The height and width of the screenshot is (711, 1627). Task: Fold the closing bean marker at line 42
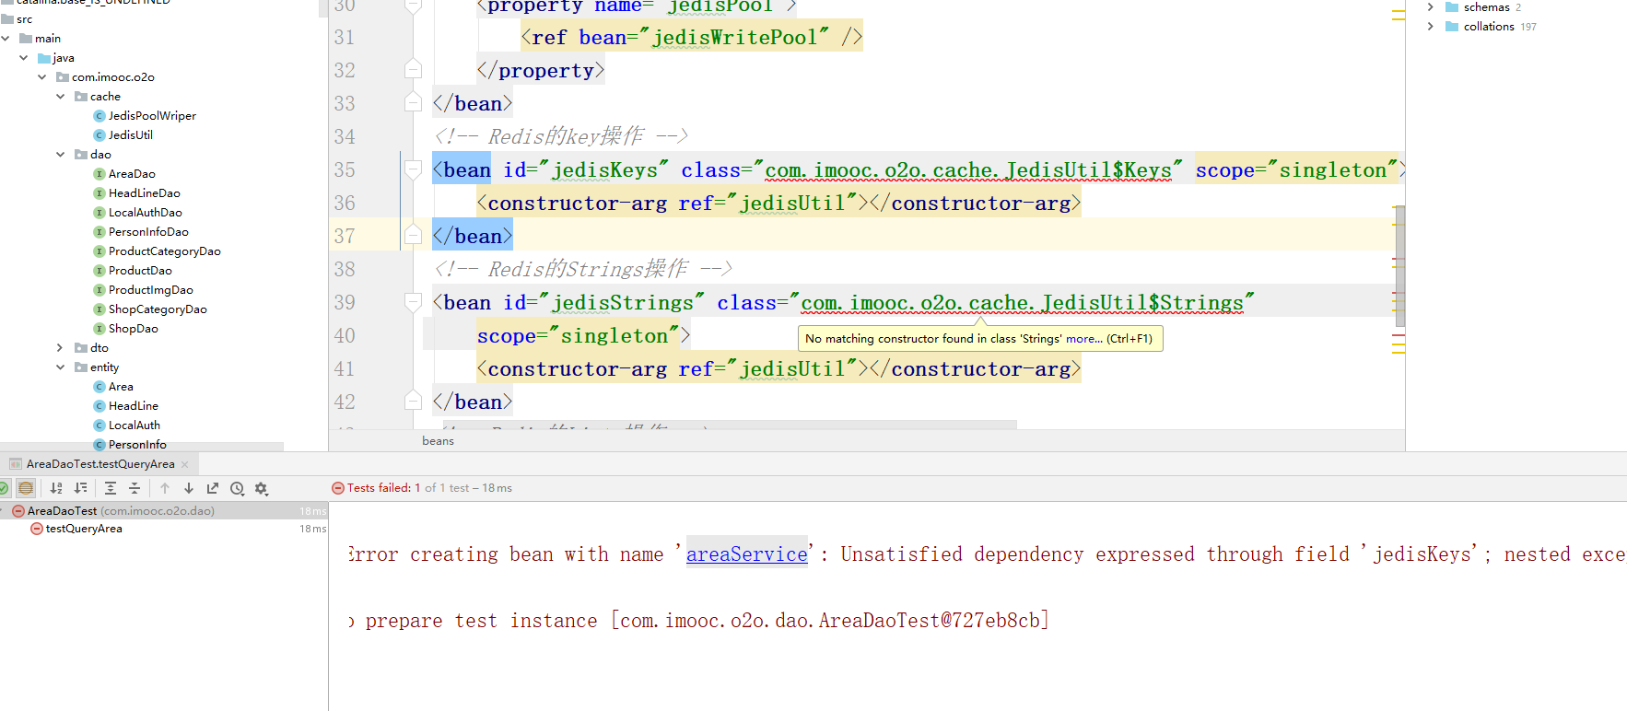[413, 402]
